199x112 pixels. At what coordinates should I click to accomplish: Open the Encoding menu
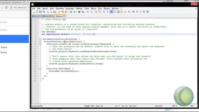click(60, 8)
